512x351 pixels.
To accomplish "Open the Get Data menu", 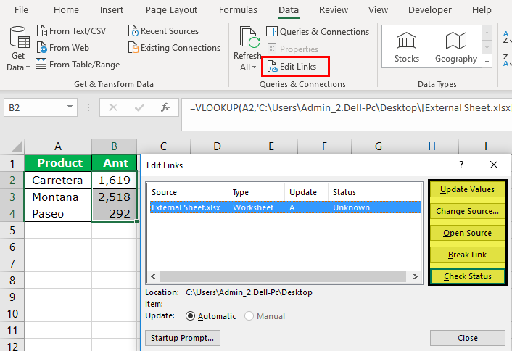I will click(18, 49).
